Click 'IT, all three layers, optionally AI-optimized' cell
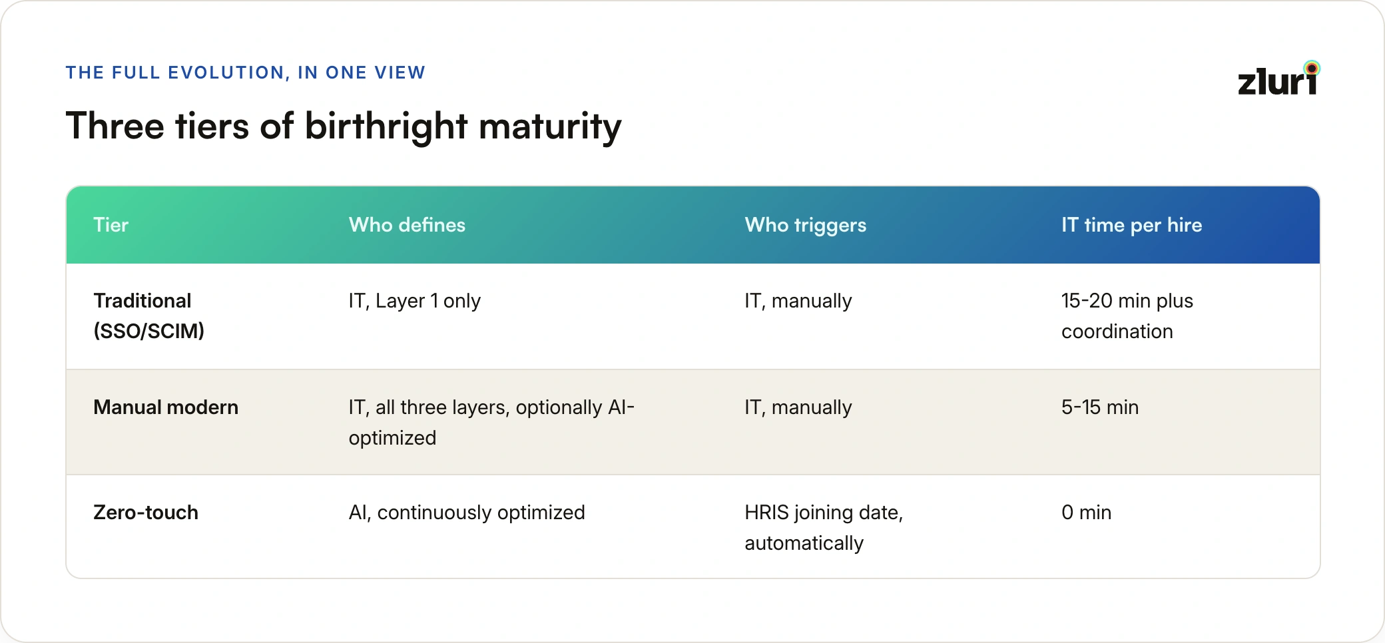The image size is (1385, 643). click(491, 422)
